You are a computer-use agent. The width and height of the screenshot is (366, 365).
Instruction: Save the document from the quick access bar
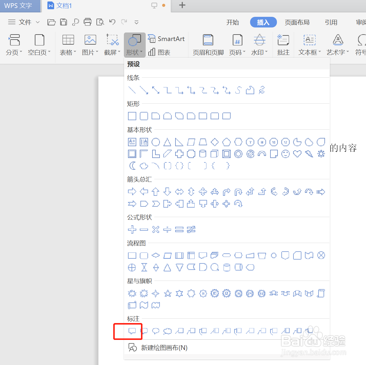(x=63, y=22)
